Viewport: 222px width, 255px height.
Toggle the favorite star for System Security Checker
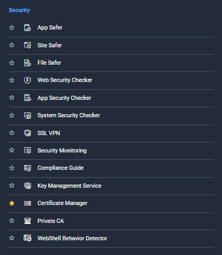[12, 115]
